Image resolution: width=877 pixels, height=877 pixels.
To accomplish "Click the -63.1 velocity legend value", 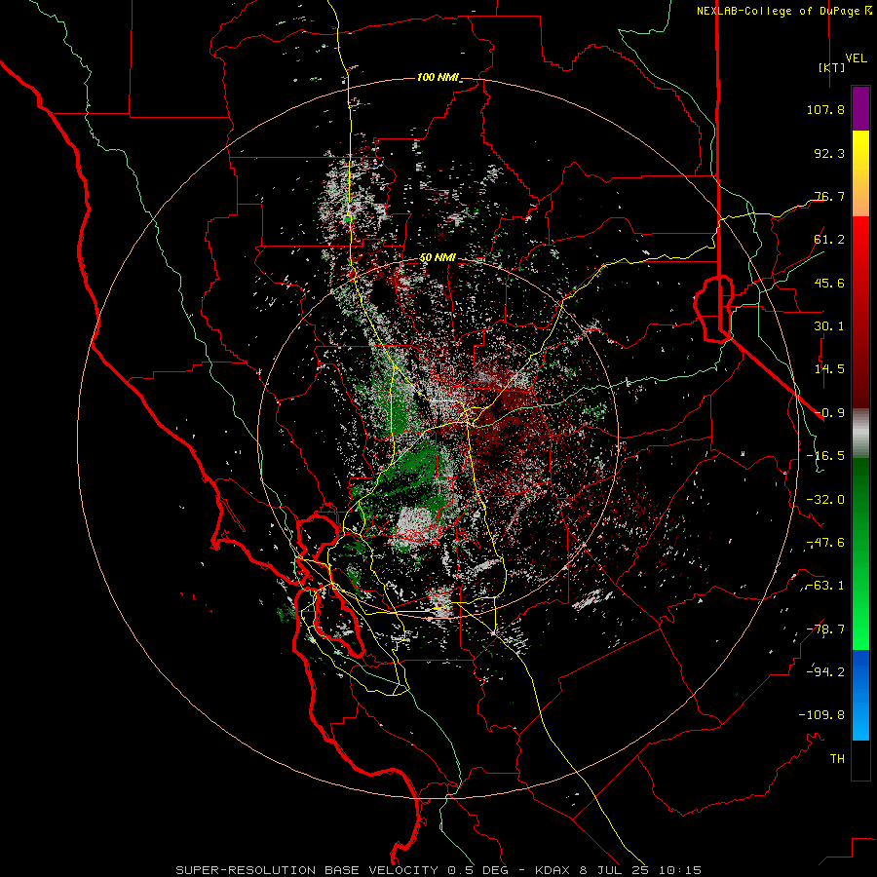I will pos(825,586).
